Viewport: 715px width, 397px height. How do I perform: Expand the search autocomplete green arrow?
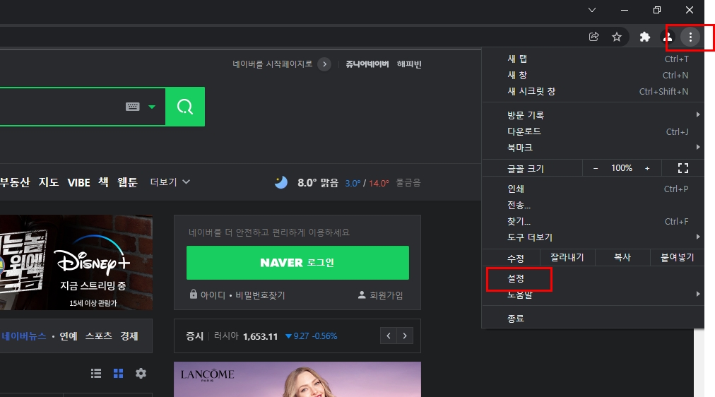[x=152, y=107]
